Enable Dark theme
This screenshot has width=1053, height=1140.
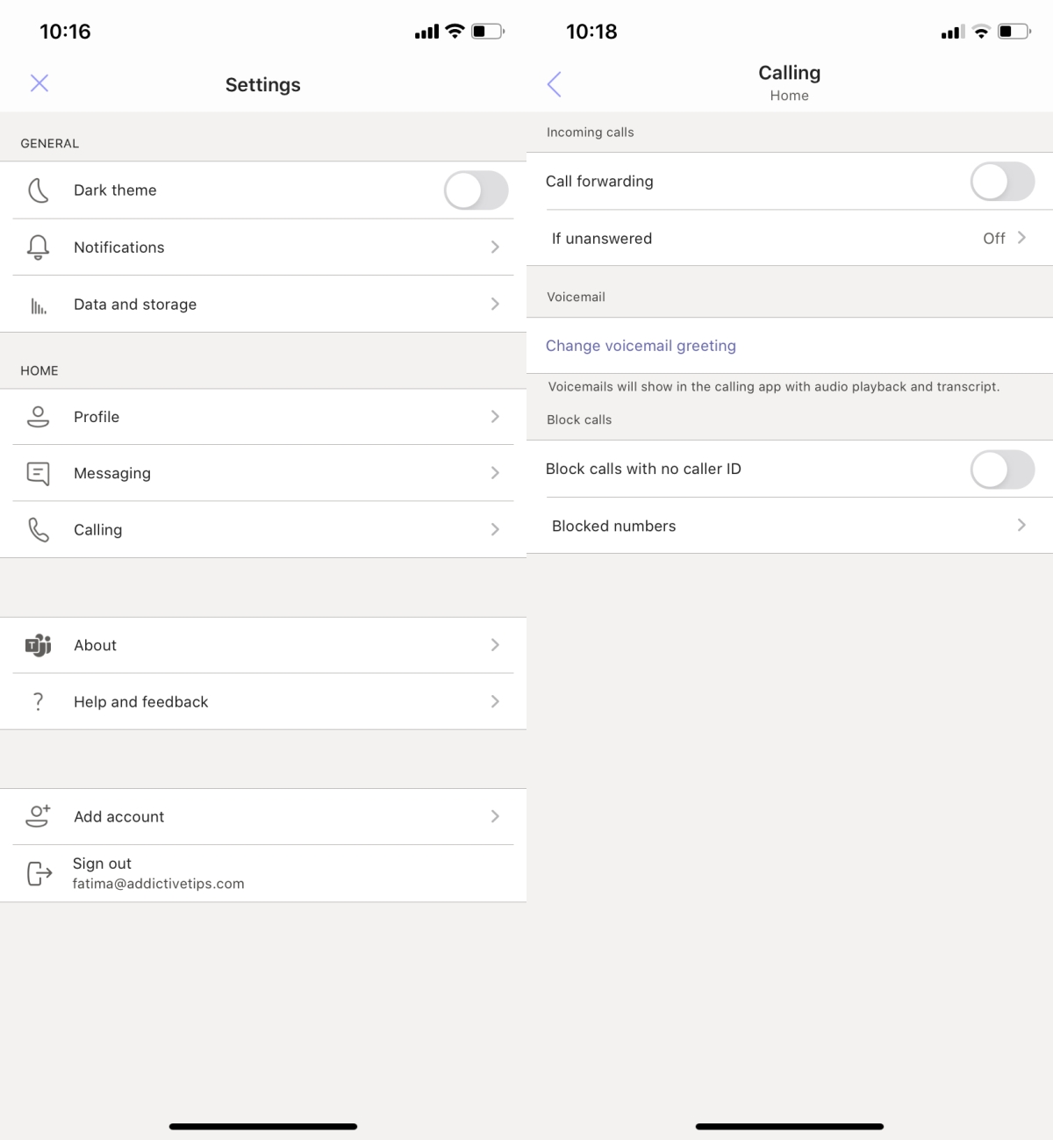point(476,190)
